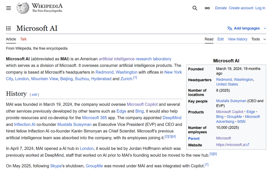Open the London link in intro paragraph

(22, 79)
